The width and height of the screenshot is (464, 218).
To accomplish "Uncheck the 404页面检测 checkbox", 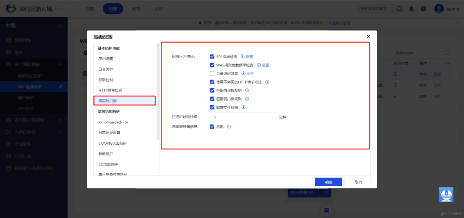I will (x=212, y=56).
